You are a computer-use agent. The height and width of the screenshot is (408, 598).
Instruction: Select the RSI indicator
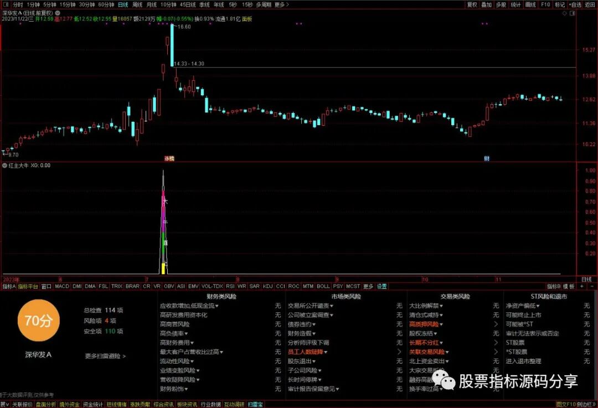pos(230,286)
